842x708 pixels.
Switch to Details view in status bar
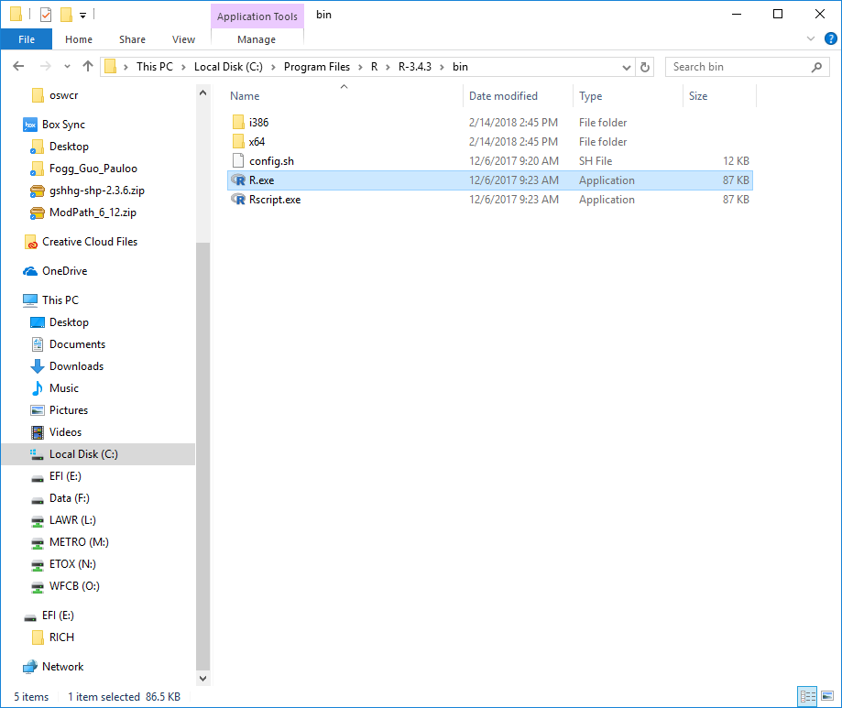coord(807,696)
